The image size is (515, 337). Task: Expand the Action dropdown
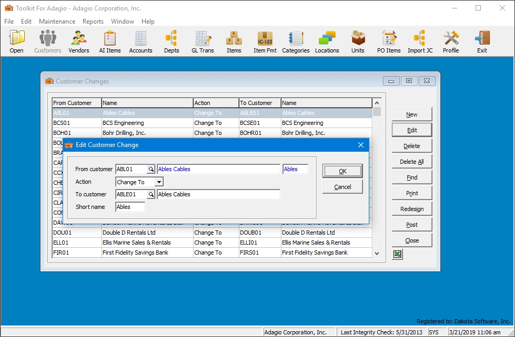159,182
